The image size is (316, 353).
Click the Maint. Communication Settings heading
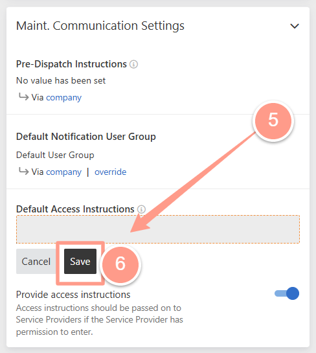tap(100, 26)
